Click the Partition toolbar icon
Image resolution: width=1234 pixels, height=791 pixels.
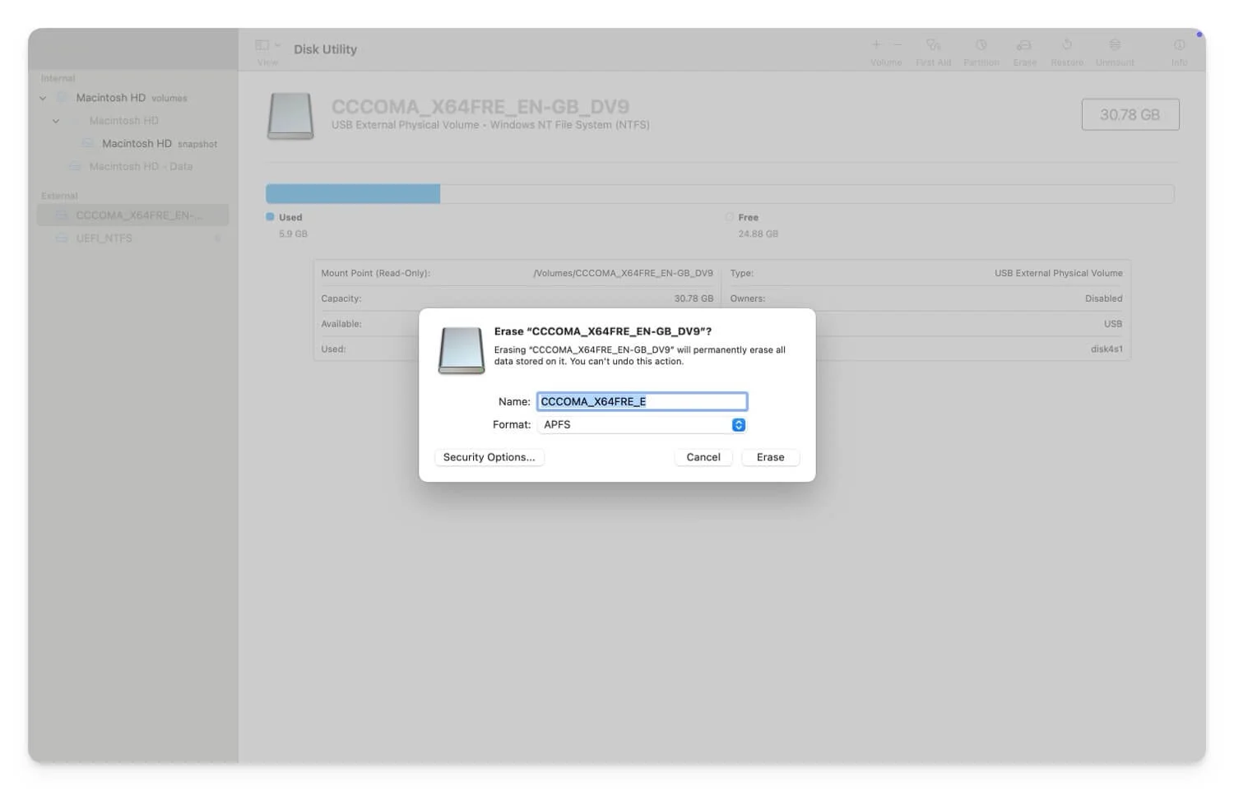click(981, 44)
